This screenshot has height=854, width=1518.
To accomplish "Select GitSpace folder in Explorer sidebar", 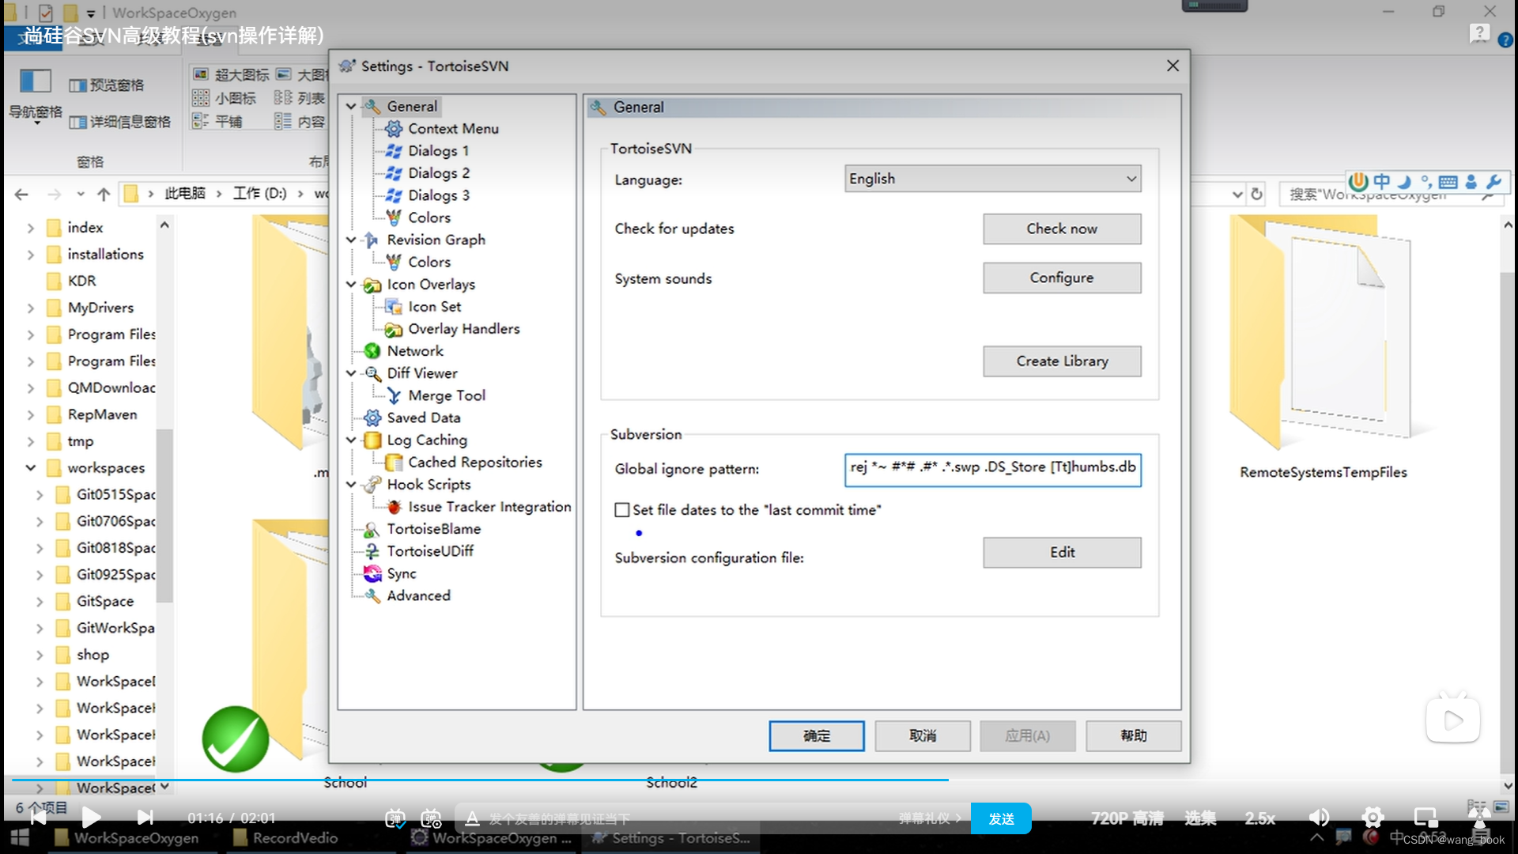I will click(104, 601).
